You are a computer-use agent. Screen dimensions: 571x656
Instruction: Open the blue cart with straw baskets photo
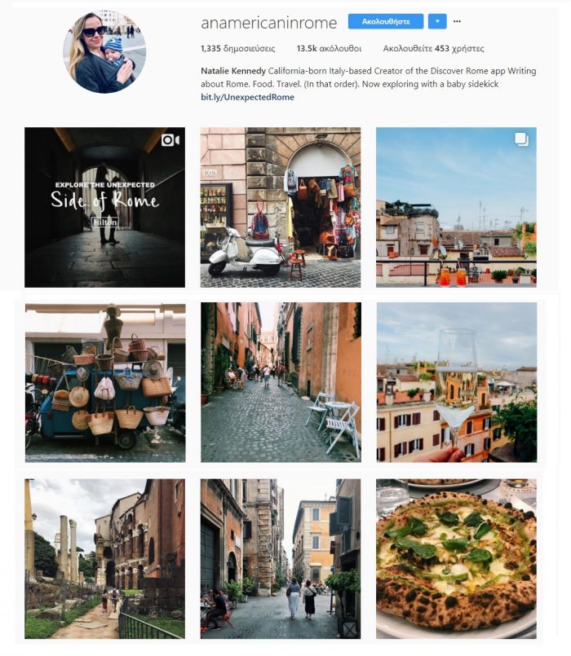tap(105, 383)
